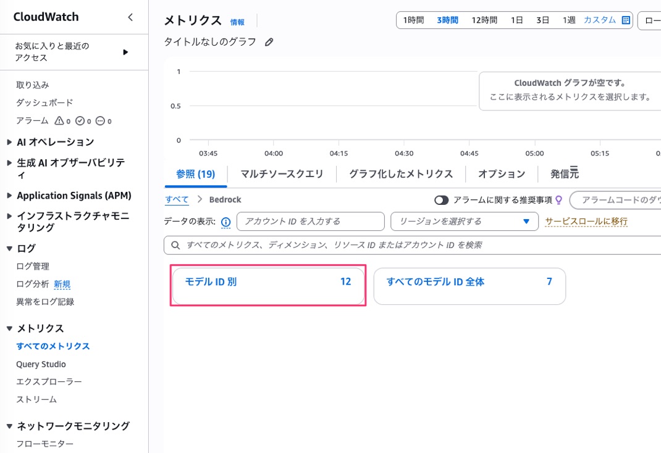Open the custom time range calendar icon
Image resolution: width=661 pixels, height=453 pixels.
pos(626,20)
